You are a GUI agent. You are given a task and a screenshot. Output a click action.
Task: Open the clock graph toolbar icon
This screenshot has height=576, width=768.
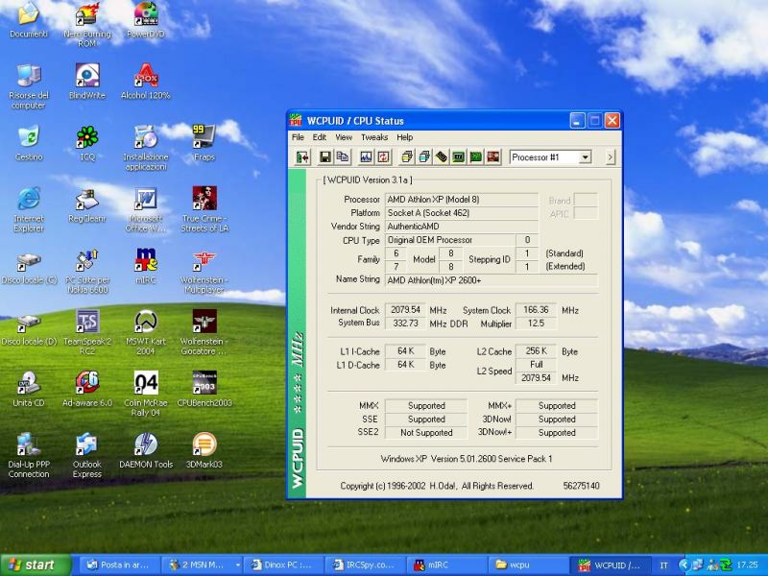366,157
